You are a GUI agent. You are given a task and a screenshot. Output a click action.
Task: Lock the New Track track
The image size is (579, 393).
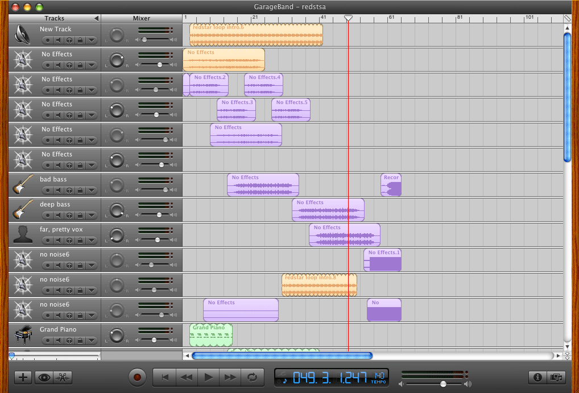coord(80,40)
